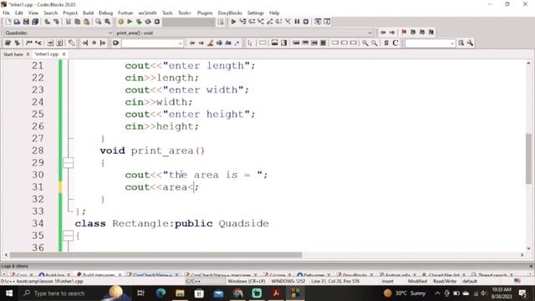Click the Rebuild icon
The height and width of the screenshot is (301, 535).
[x=148, y=22]
